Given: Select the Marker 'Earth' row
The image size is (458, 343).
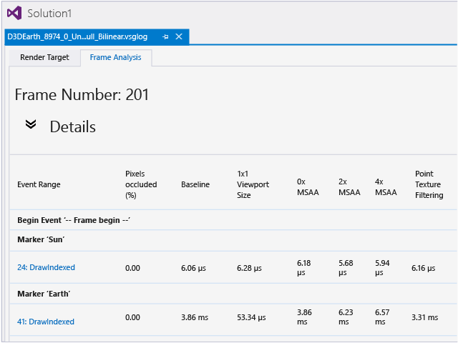Looking at the screenshot, I should pyautogui.click(x=45, y=294).
